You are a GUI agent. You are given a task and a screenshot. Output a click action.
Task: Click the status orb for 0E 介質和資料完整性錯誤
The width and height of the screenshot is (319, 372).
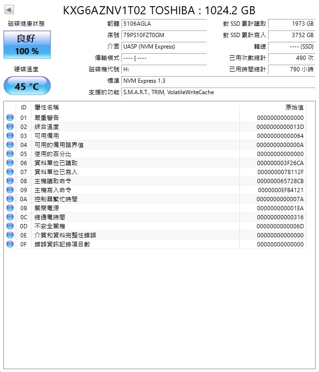10,235
